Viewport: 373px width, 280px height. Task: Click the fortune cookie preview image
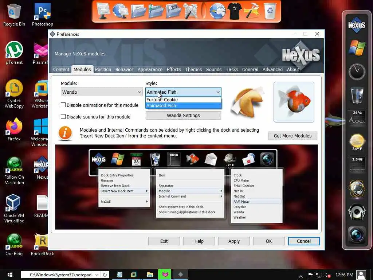tap(247, 102)
